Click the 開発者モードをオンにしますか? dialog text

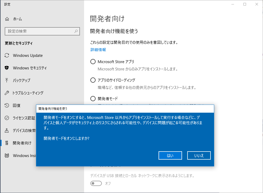[67, 138]
